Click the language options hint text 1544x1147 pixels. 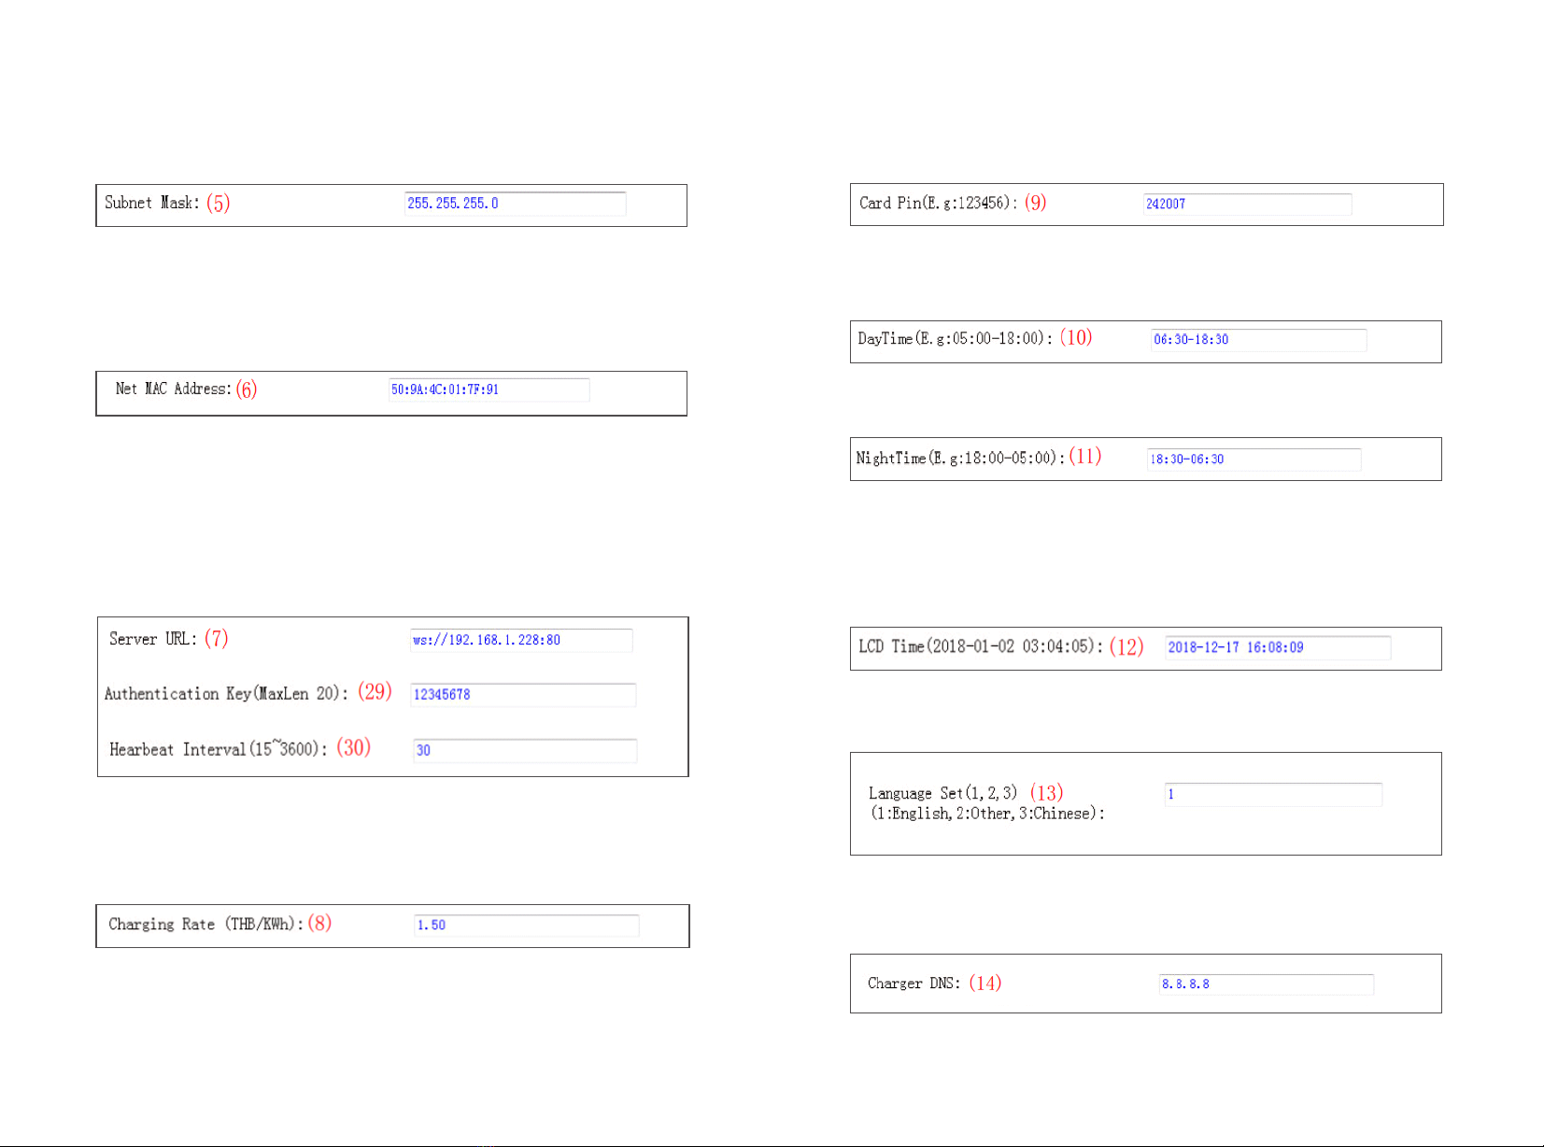tap(988, 814)
